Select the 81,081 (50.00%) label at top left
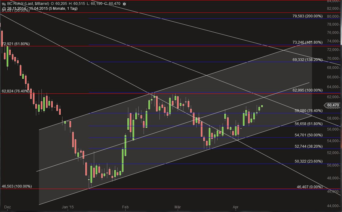 (15, 11)
